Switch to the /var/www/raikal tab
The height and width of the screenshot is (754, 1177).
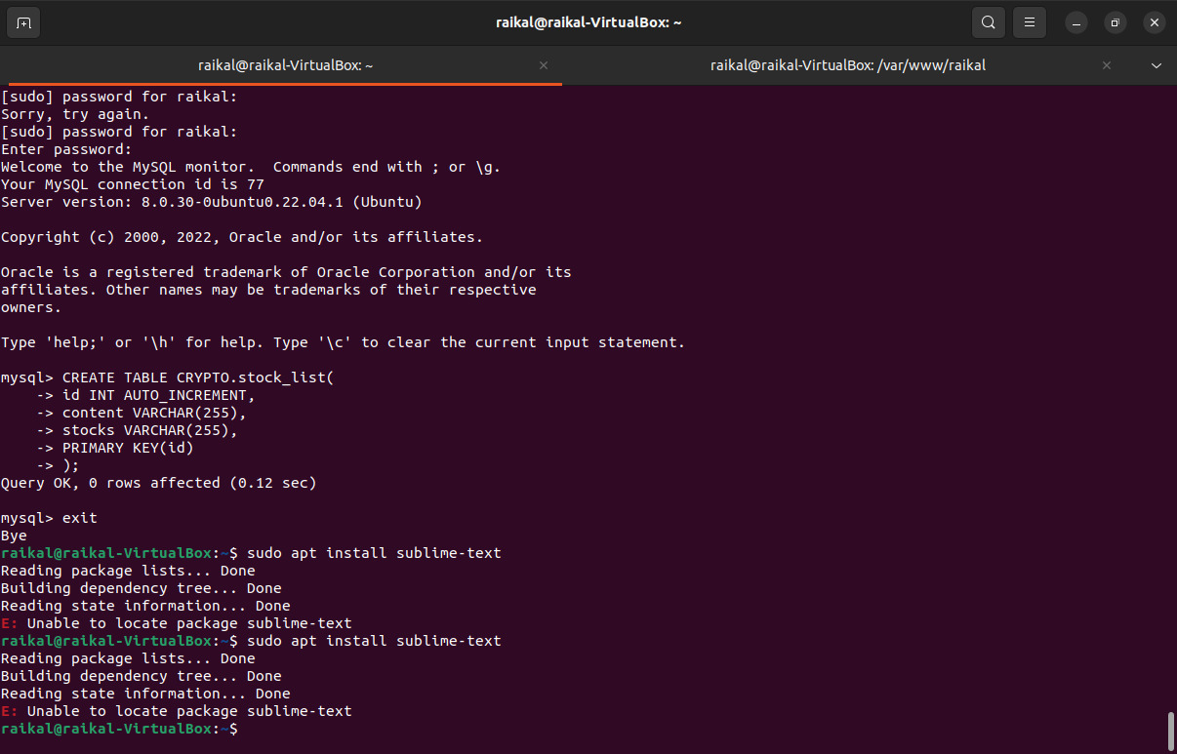[848, 64]
